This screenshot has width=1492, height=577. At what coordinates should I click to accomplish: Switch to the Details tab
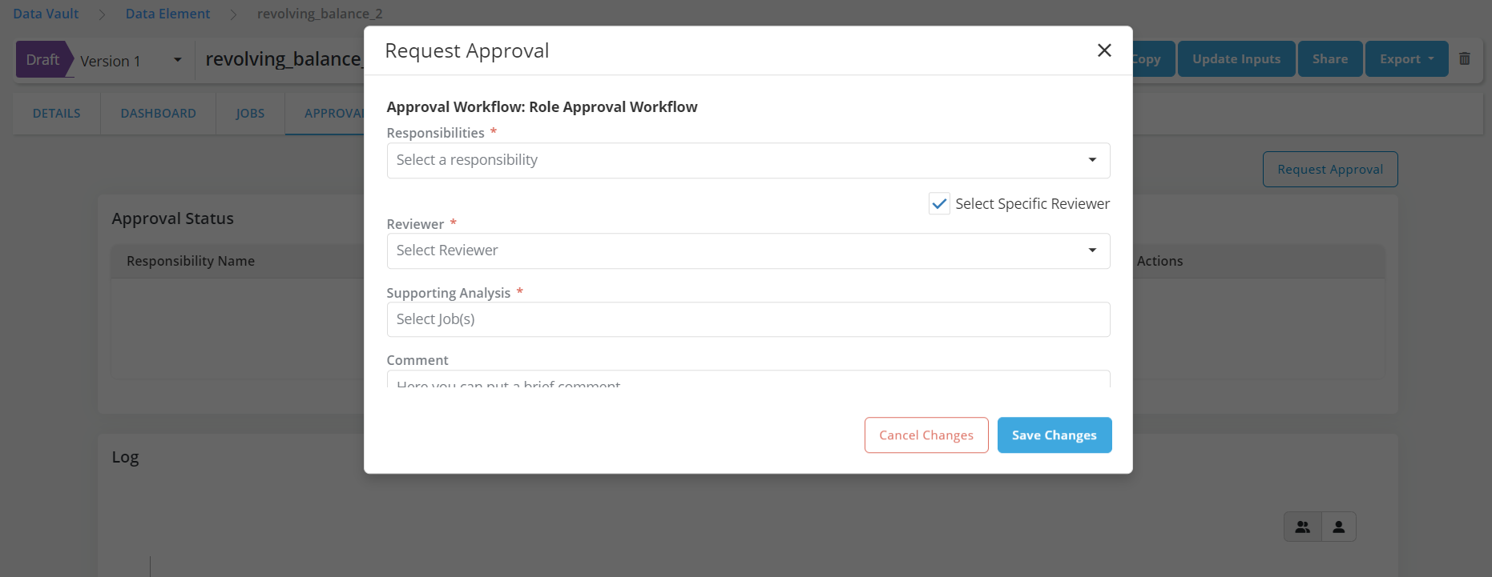pyautogui.click(x=56, y=114)
